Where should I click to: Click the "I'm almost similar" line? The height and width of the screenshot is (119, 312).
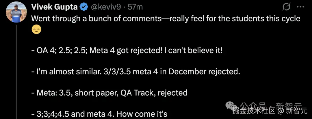click(x=135, y=71)
